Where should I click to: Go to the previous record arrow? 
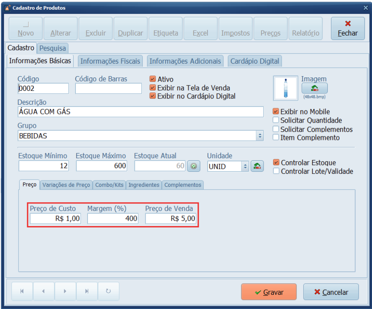coord(44,291)
